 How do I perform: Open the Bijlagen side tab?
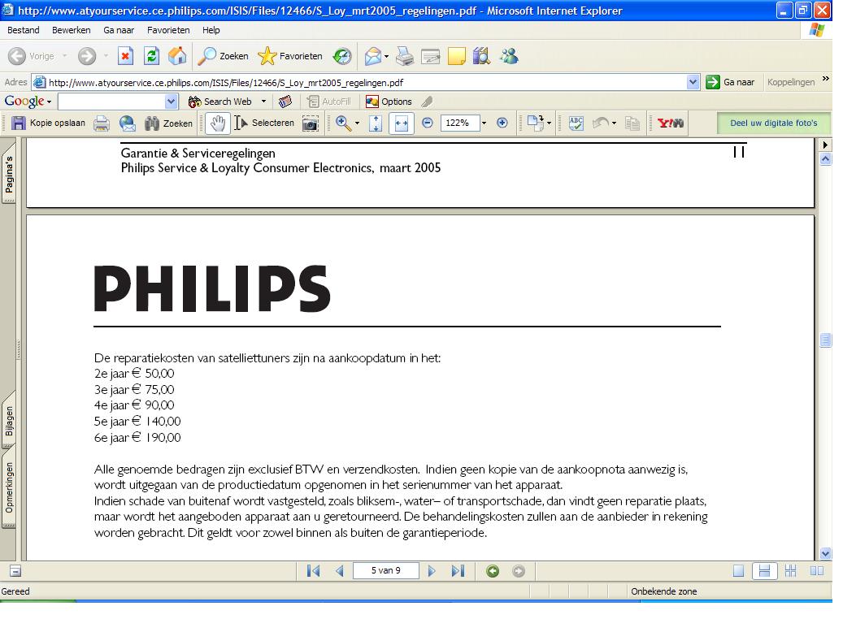9,420
